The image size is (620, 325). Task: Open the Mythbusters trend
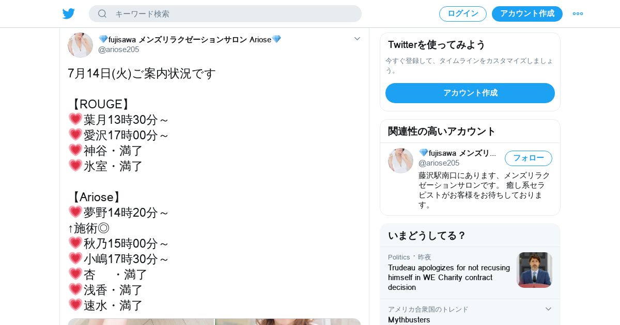tap(409, 319)
